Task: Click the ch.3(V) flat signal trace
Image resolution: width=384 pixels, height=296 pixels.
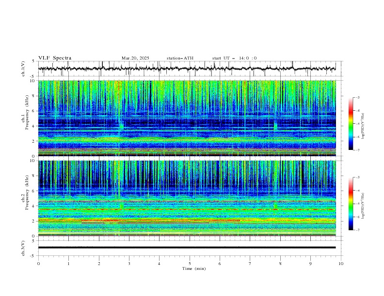Action: (x=187, y=248)
